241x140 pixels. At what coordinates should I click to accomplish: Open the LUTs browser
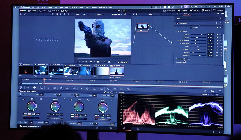pos(42,11)
